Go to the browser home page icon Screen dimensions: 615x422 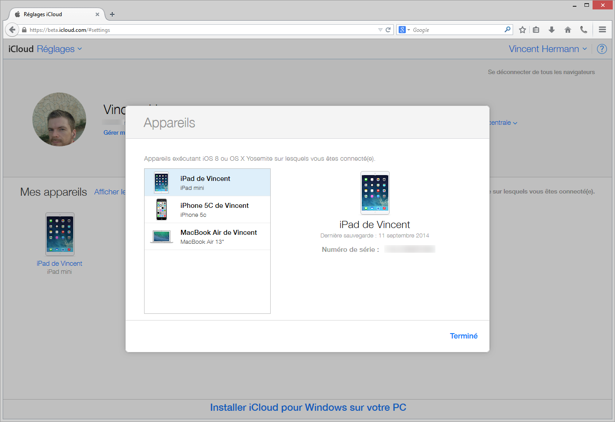tap(567, 30)
